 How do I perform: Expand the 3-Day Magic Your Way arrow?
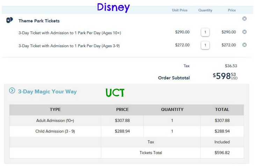point(12,90)
